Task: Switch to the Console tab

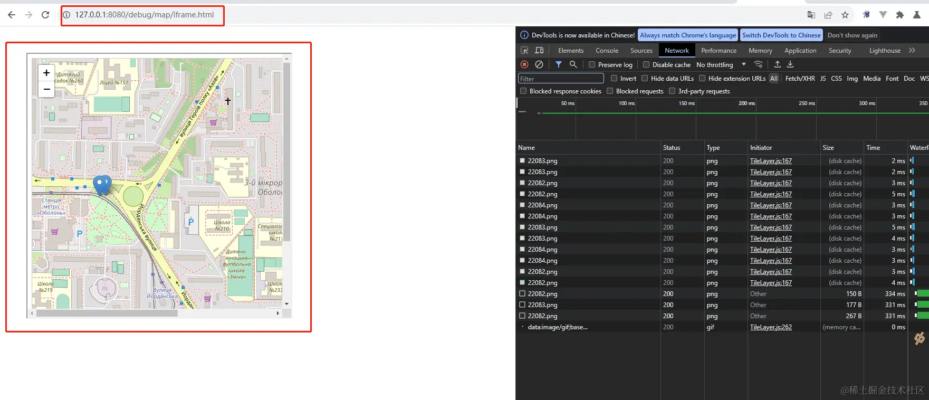Action: point(607,51)
